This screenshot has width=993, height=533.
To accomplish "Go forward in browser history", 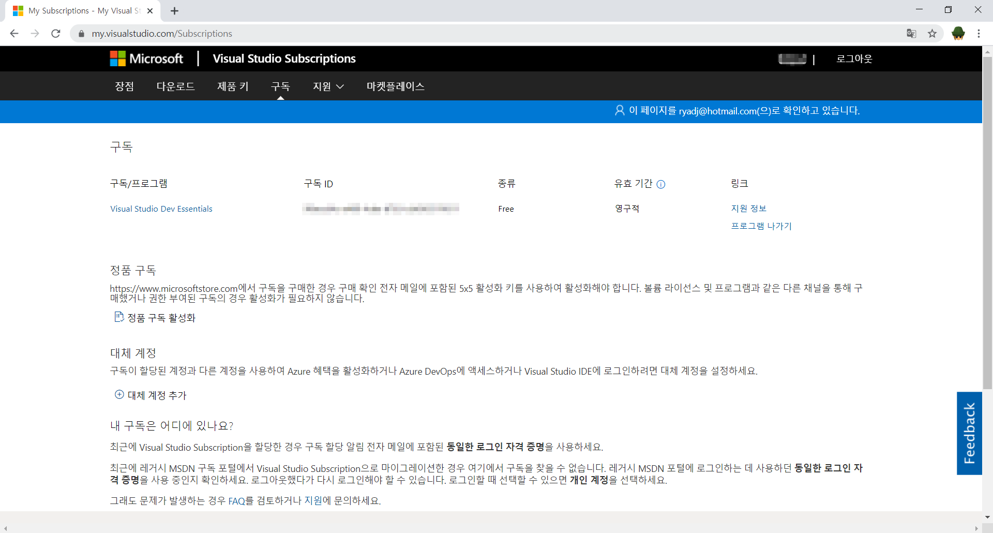I will 35,34.
